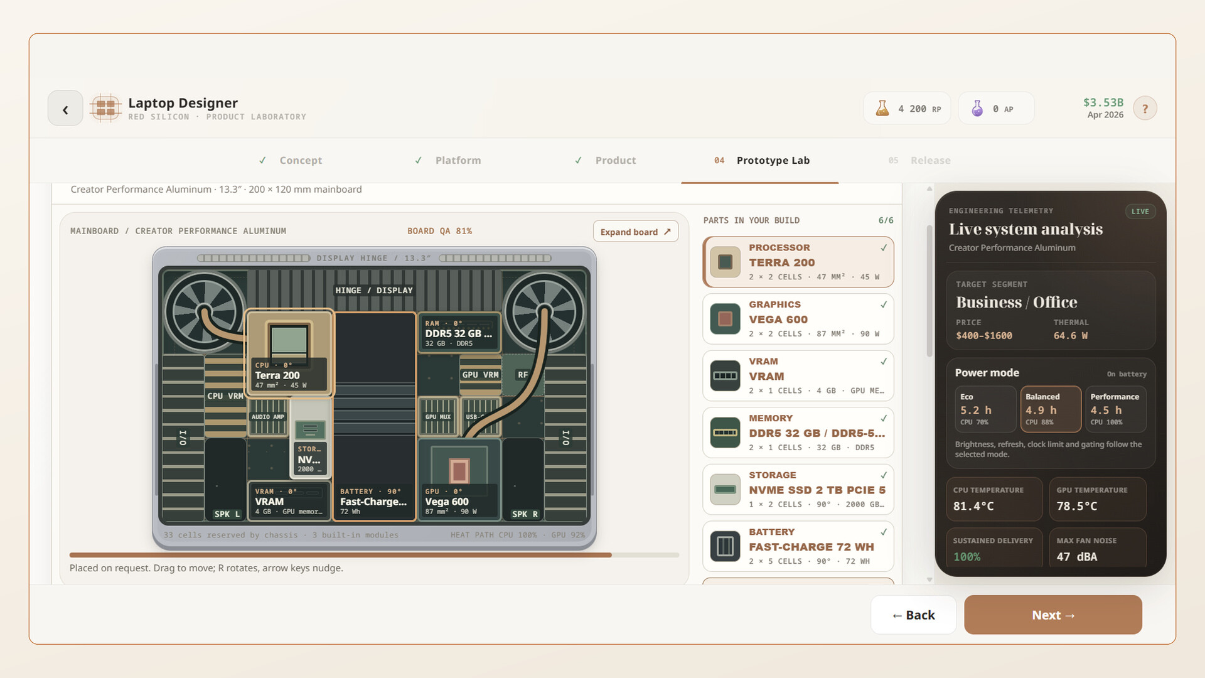Viewport: 1205px width, 678px height.
Task: Click the right cooling fan on mainboard
Action: click(544, 312)
